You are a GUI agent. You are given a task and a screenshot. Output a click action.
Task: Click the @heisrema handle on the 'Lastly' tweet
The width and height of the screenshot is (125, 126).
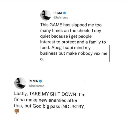click(x=36, y=86)
